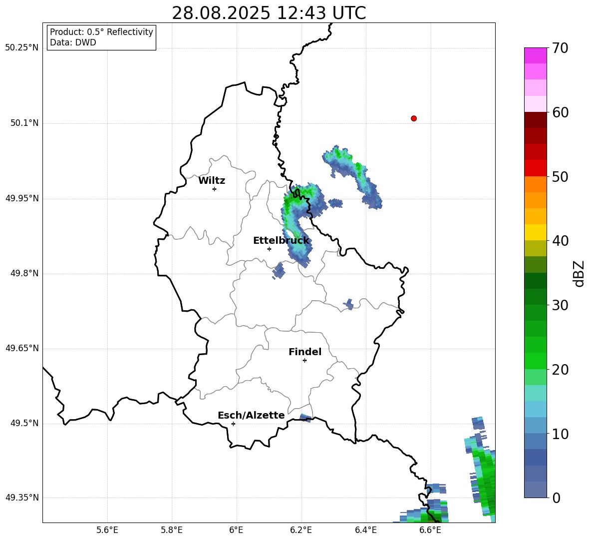Click the 6.6°E longitude label
This screenshot has height=540, width=591.
430,530
